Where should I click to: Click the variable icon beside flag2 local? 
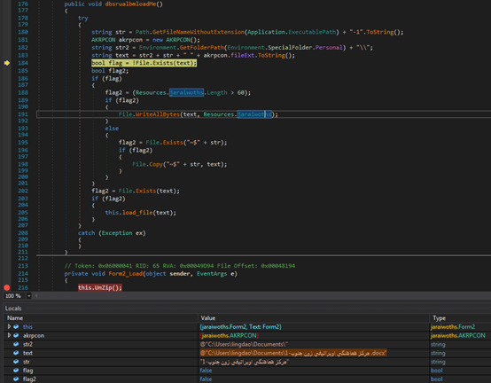click(x=16, y=379)
